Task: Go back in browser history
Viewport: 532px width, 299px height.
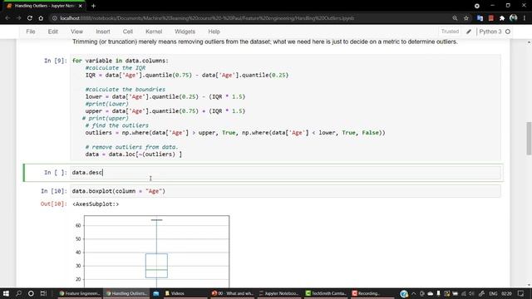Action: coord(7,18)
